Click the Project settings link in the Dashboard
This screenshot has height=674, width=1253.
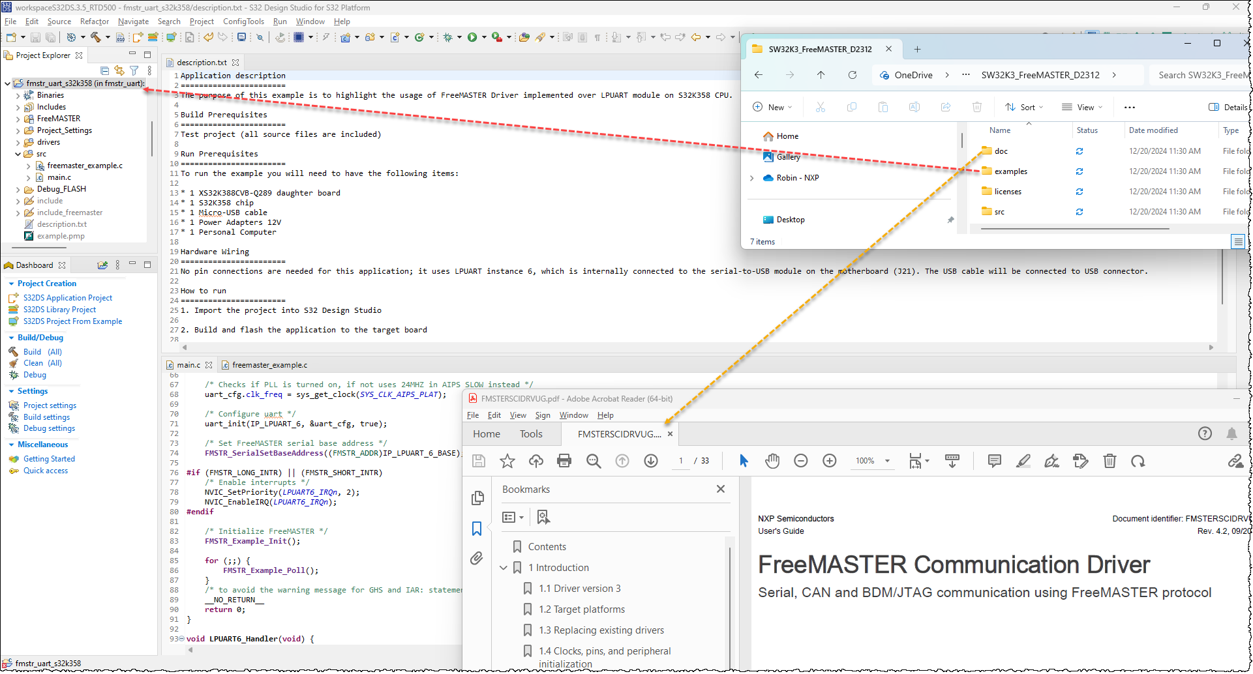50,405
